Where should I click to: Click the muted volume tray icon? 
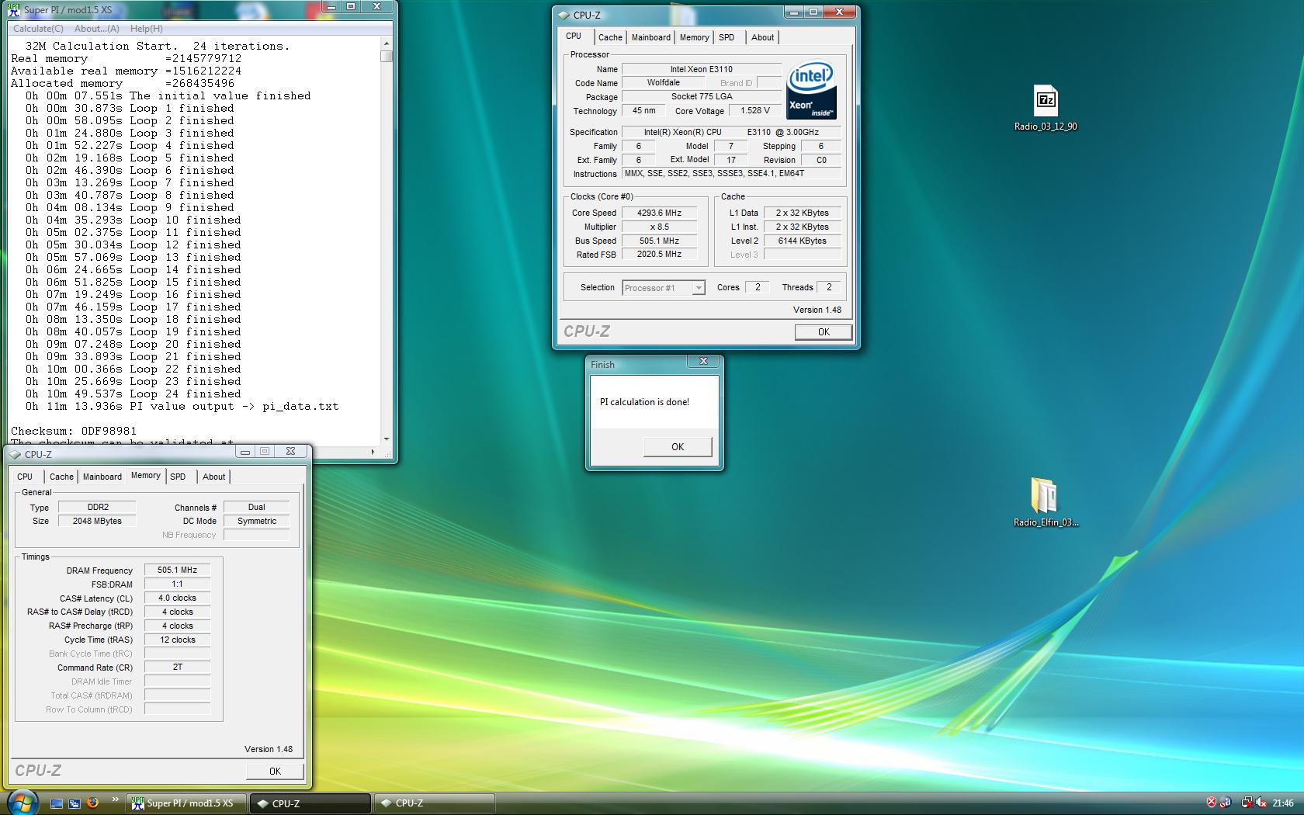tap(1261, 803)
